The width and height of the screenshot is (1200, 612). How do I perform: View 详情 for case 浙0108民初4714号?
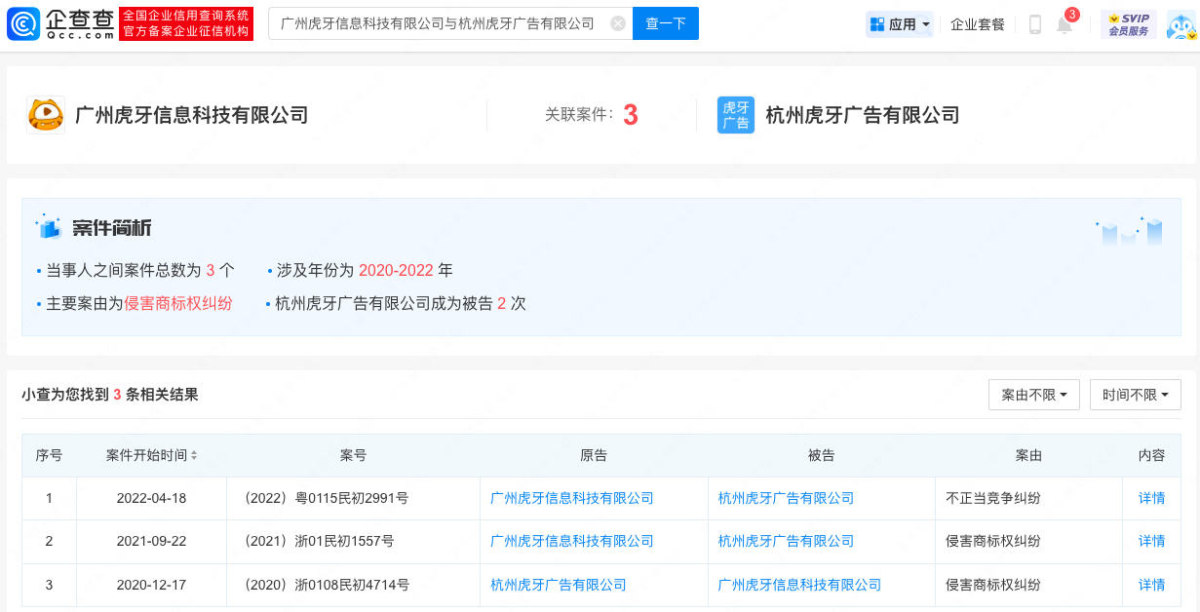[1152, 585]
